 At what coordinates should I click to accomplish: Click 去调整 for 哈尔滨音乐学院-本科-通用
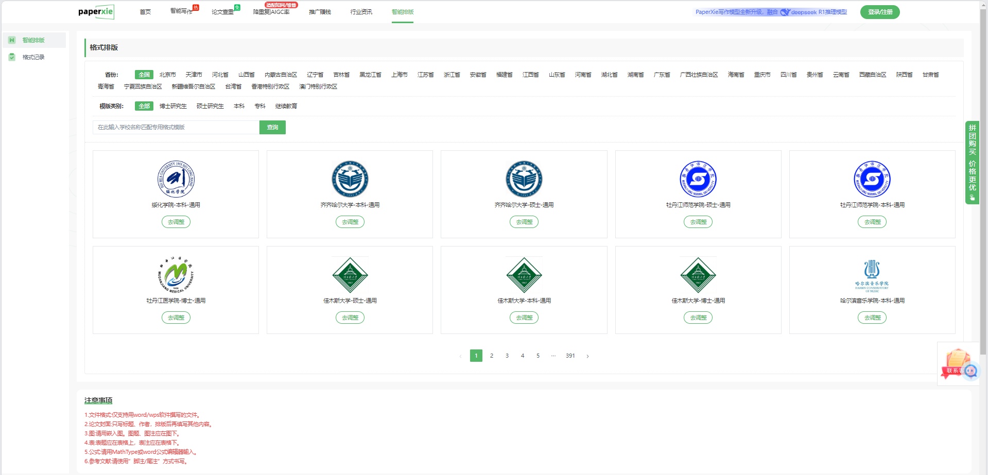(872, 318)
